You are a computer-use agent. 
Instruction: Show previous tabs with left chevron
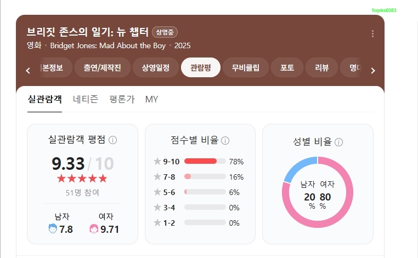[x=28, y=71]
